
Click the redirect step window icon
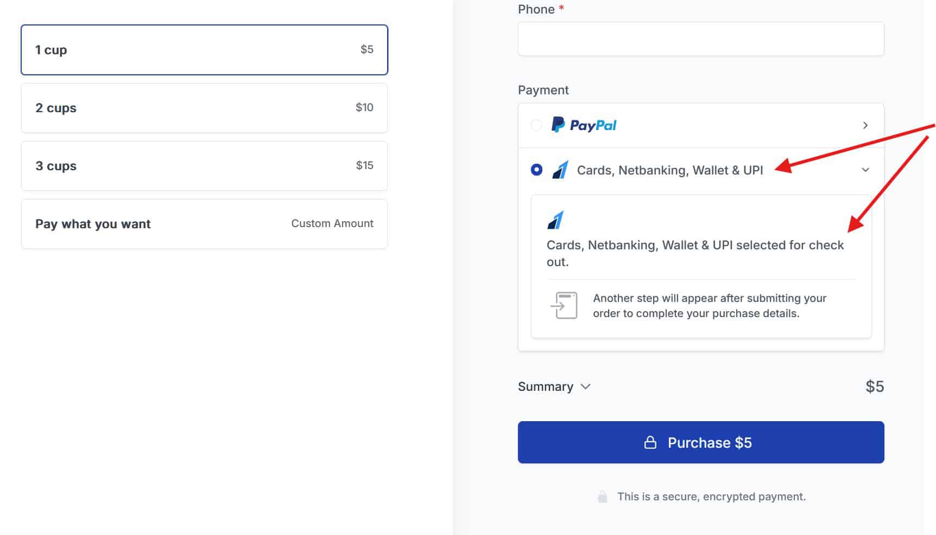pyautogui.click(x=564, y=306)
